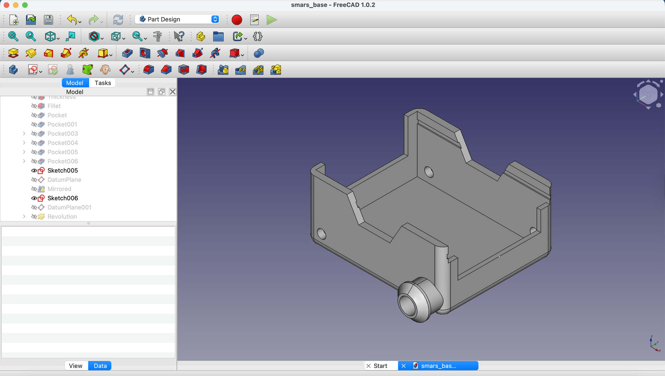The width and height of the screenshot is (665, 376).
Task: Start macro recording with red circle
Action: pyautogui.click(x=237, y=20)
